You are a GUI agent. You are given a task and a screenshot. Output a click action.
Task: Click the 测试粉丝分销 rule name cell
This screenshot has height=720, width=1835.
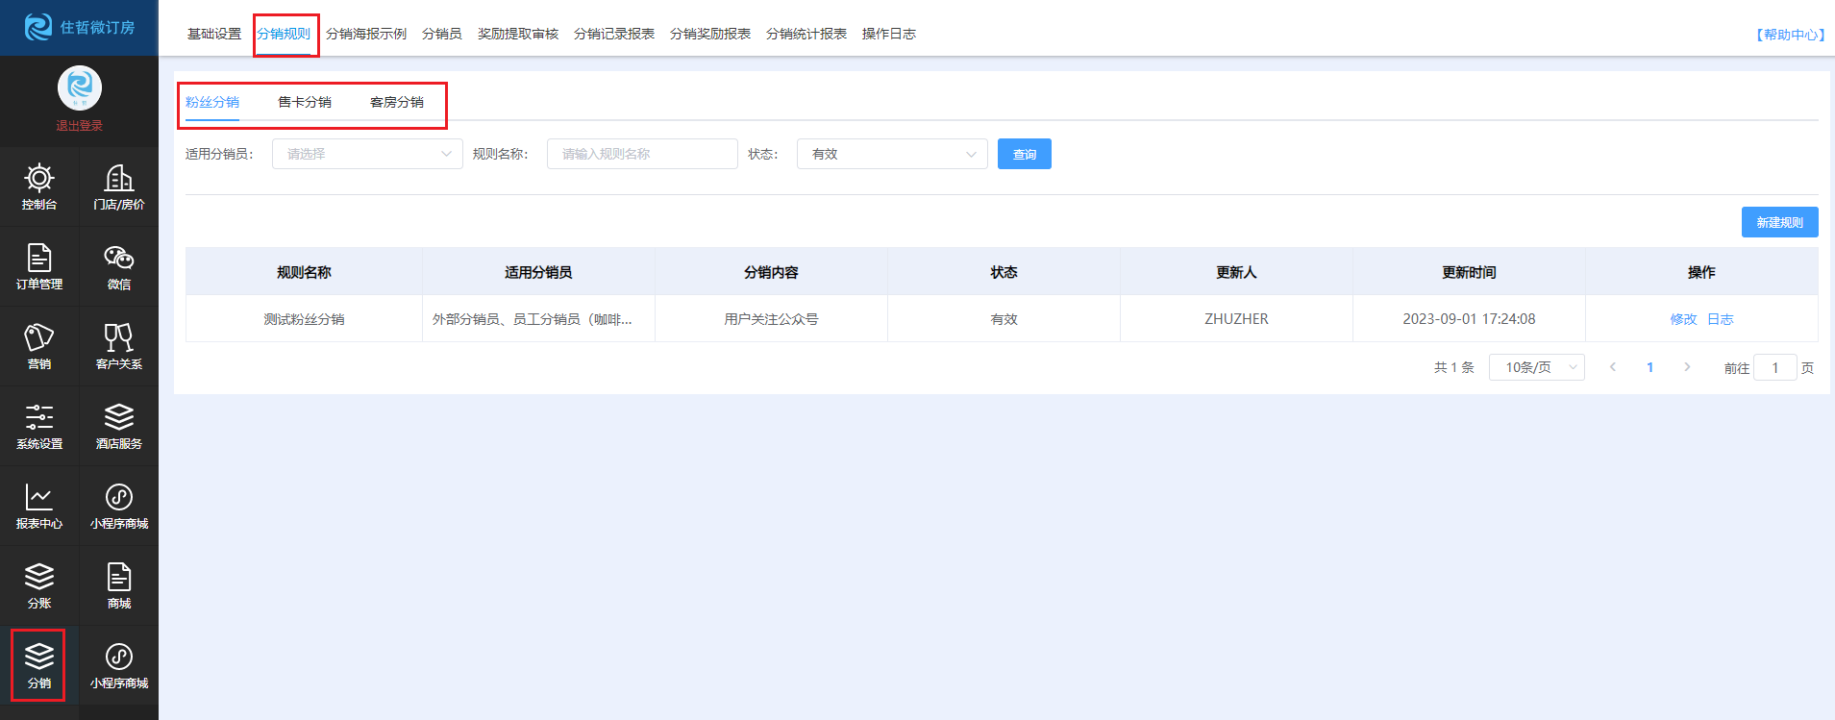(x=304, y=319)
